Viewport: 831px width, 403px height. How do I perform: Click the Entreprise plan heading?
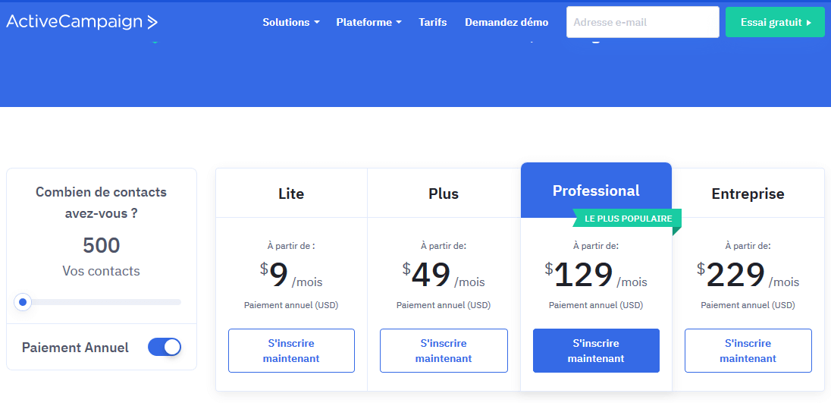[748, 194]
